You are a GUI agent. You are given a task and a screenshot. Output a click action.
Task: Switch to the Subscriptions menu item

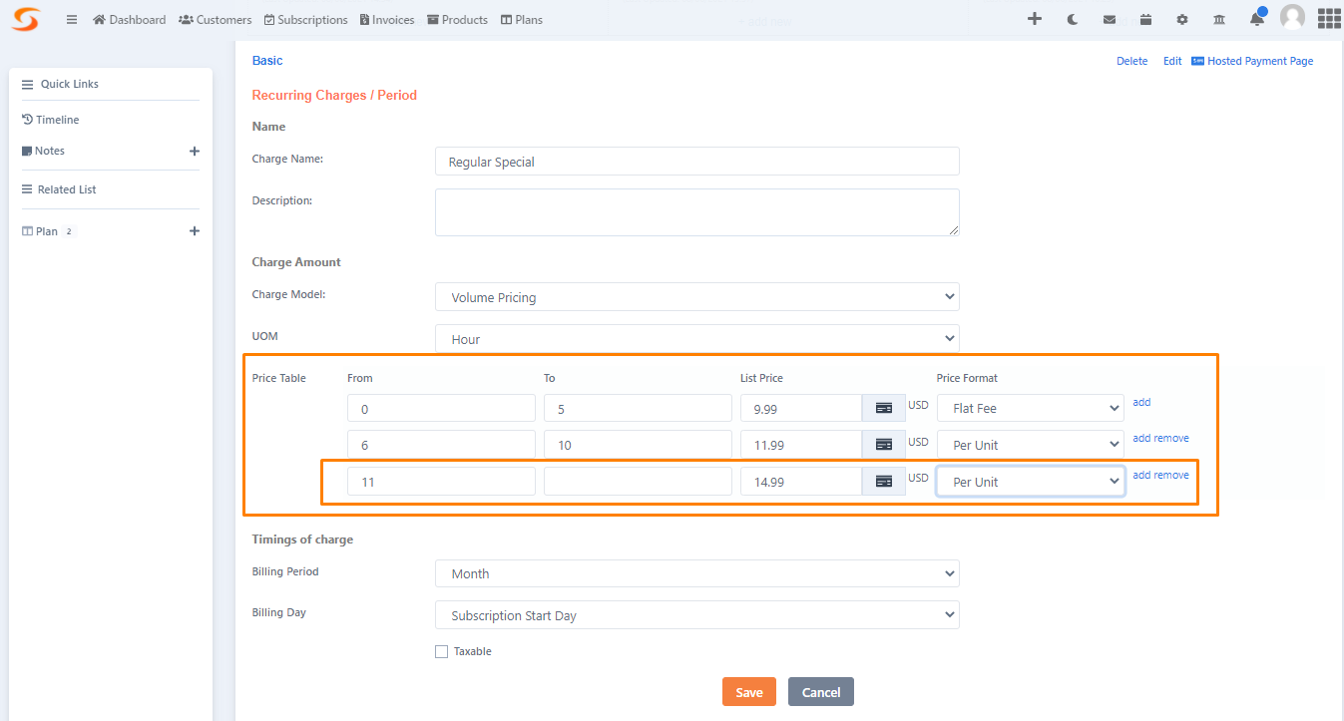click(305, 19)
